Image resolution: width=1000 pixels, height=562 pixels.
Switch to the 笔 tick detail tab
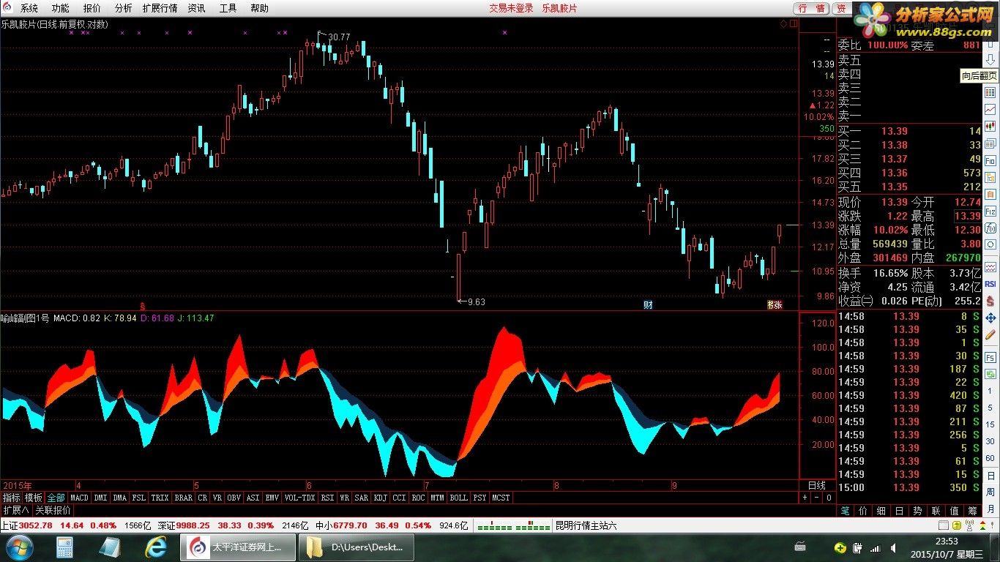(845, 511)
